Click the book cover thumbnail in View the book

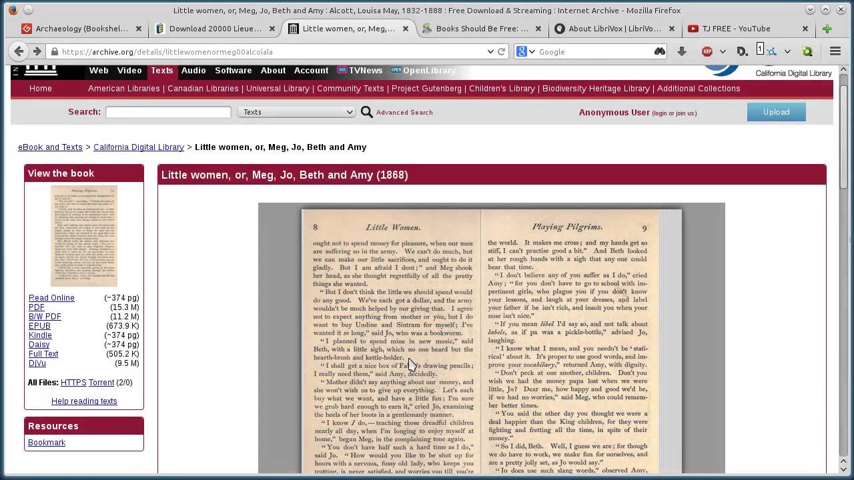[84, 236]
